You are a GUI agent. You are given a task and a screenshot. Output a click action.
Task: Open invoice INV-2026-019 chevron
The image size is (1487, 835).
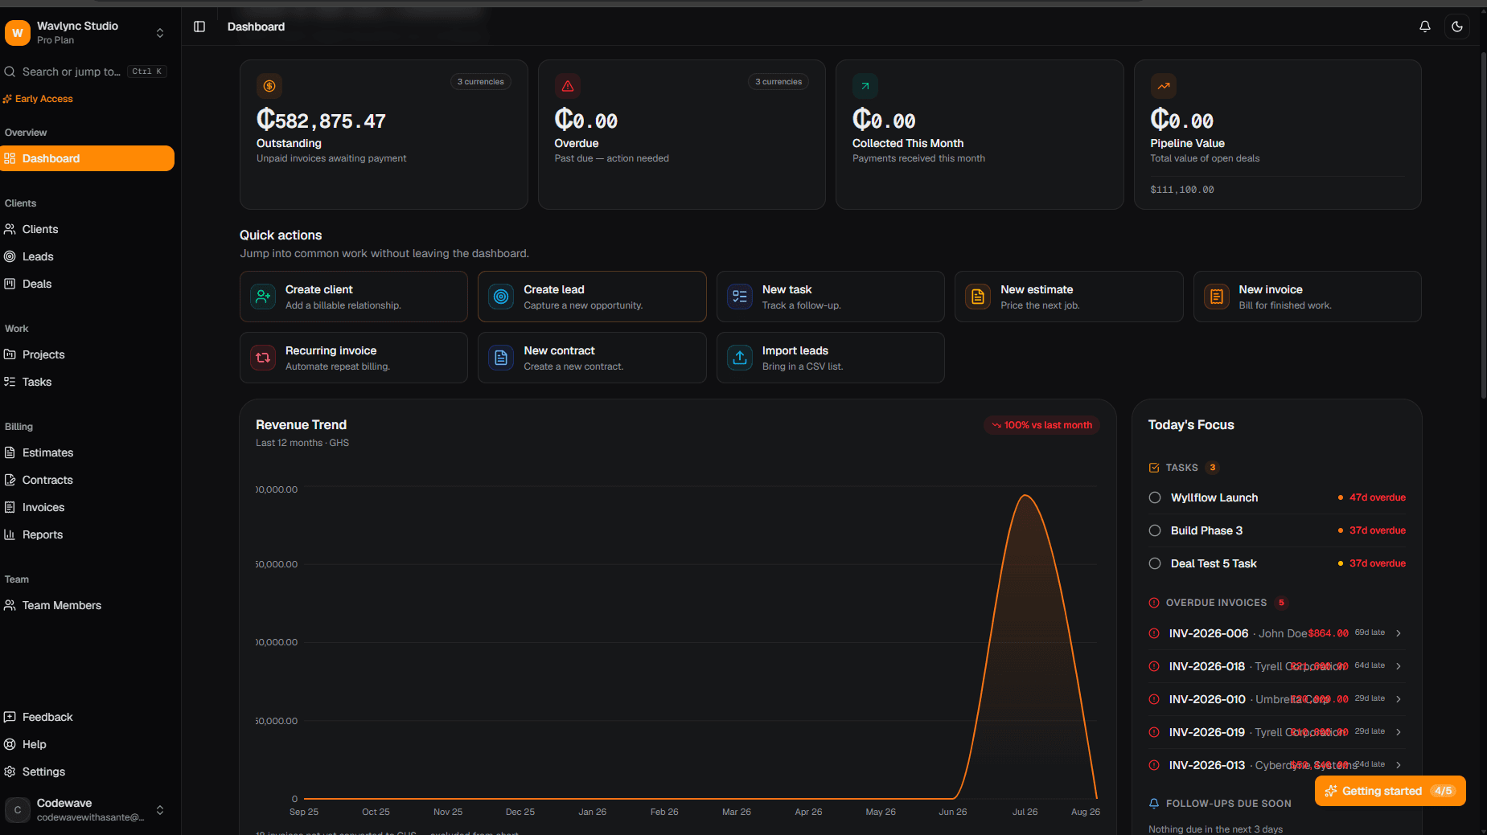tap(1399, 732)
